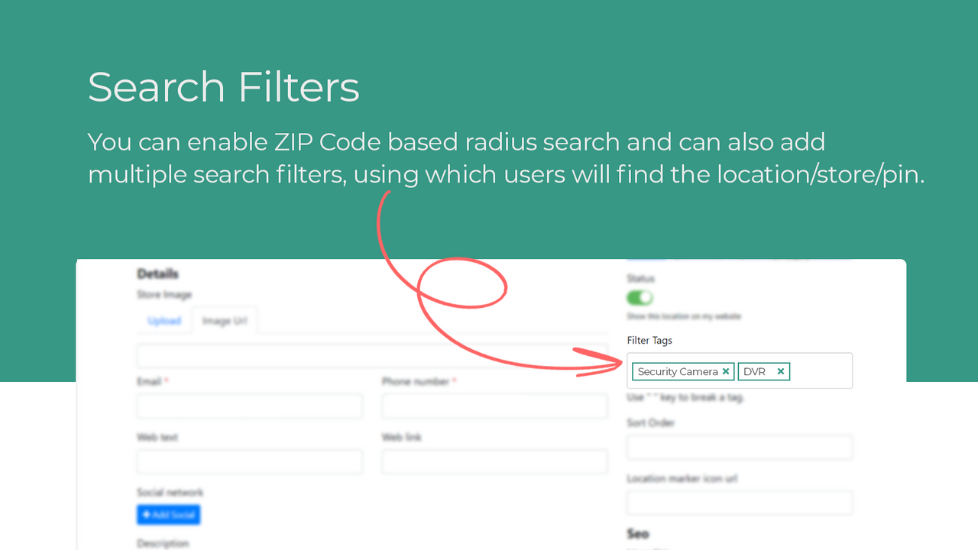Click the Seo section heading
978x550 pixels.
[638, 533]
